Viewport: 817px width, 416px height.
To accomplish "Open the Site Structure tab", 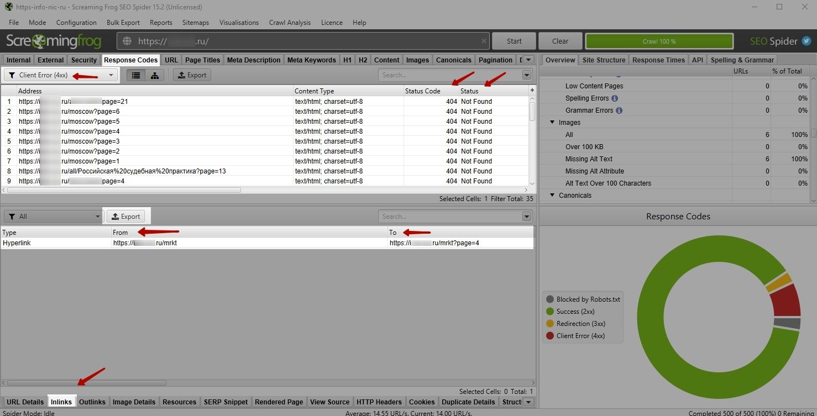I will click(x=604, y=60).
